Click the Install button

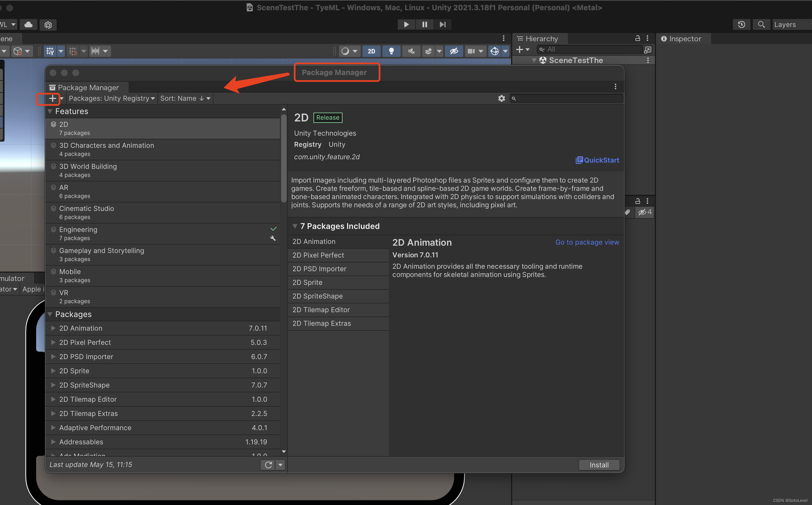[599, 465]
